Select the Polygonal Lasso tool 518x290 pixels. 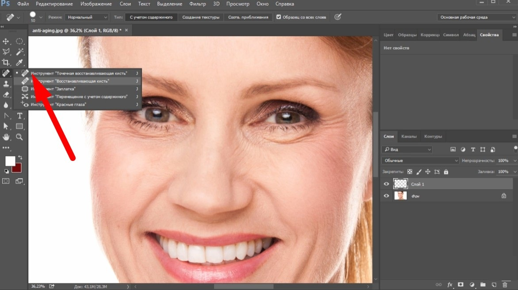pyautogui.click(x=6, y=52)
